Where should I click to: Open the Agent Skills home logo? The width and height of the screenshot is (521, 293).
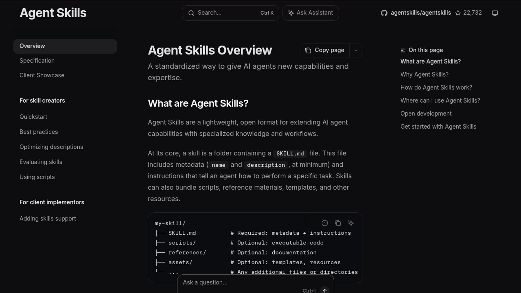pyautogui.click(x=53, y=13)
